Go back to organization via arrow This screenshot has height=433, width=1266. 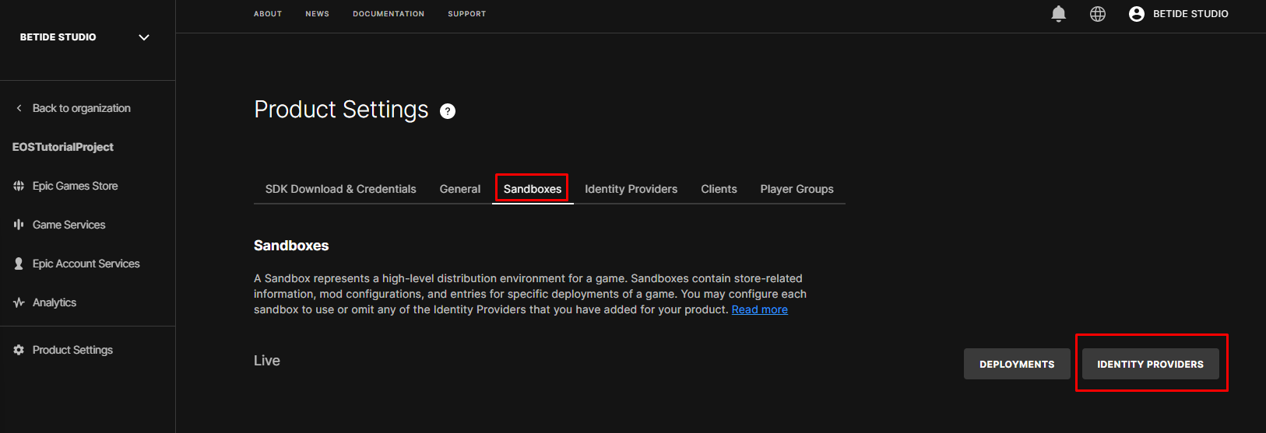(19, 108)
